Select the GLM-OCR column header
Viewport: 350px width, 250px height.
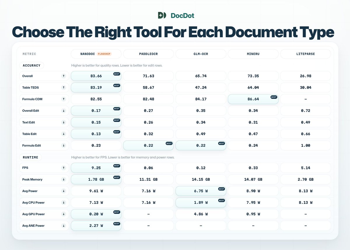tap(201, 54)
